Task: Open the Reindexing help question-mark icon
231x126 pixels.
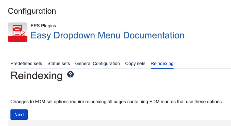Action: pyautogui.click(x=70, y=74)
